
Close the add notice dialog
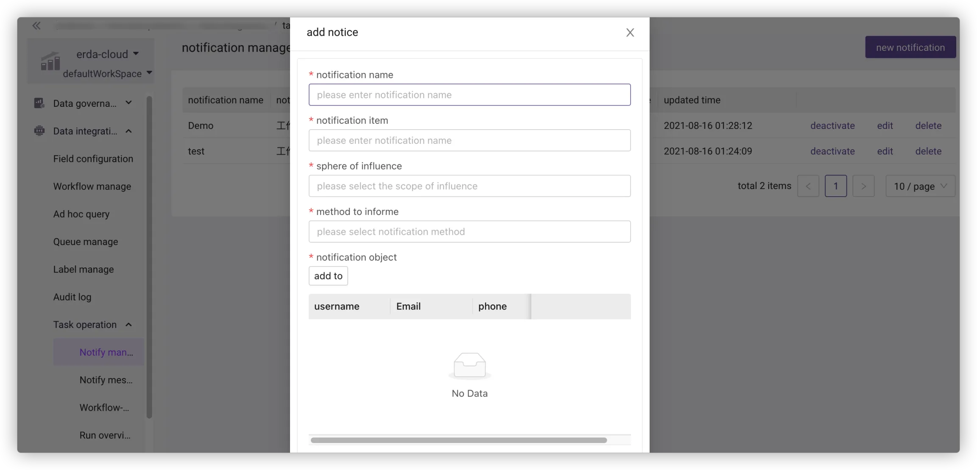(x=630, y=33)
